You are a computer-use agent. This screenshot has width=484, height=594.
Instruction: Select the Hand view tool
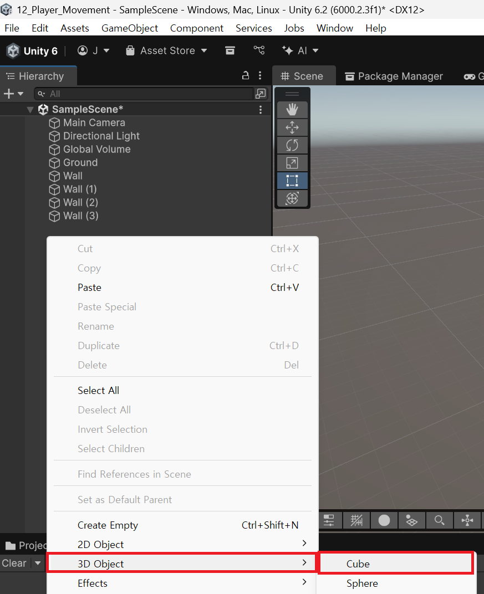tap(292, 110)
